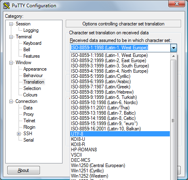Choose ISO-8859-15:1999 Latin-9 euro
Viewport: 188px width, 180px height.
coord(120,123)
